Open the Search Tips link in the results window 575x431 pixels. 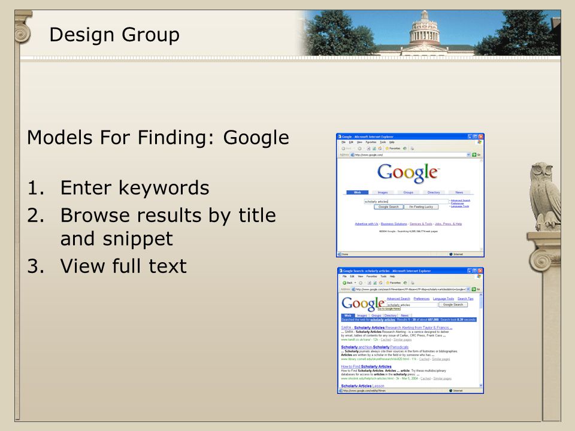point(465,299)
